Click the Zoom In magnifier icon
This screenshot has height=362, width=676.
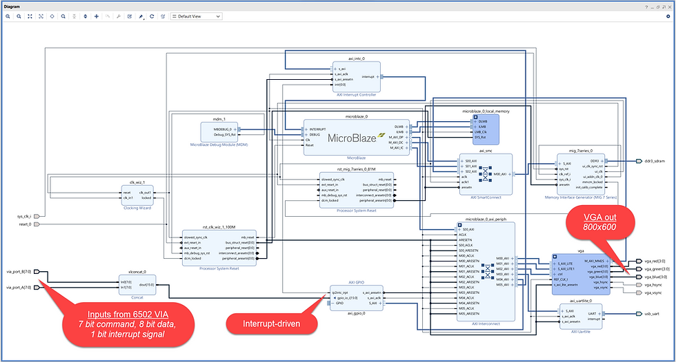click(8, 17)
